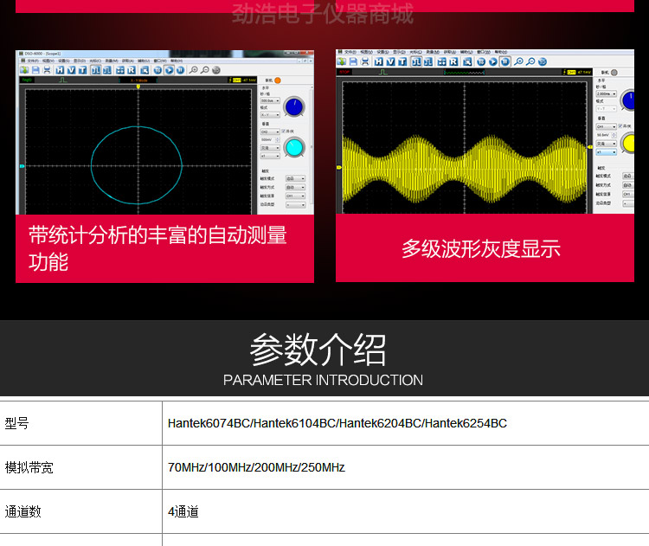
Task: Click gray connection indicator in right yellow-waveform scope
Action: tap(614, 73)
